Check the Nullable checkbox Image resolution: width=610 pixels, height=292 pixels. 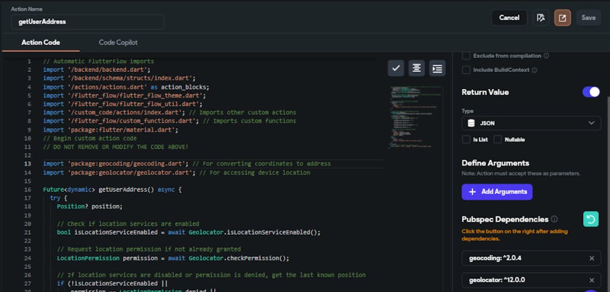[x=497, y=140]
